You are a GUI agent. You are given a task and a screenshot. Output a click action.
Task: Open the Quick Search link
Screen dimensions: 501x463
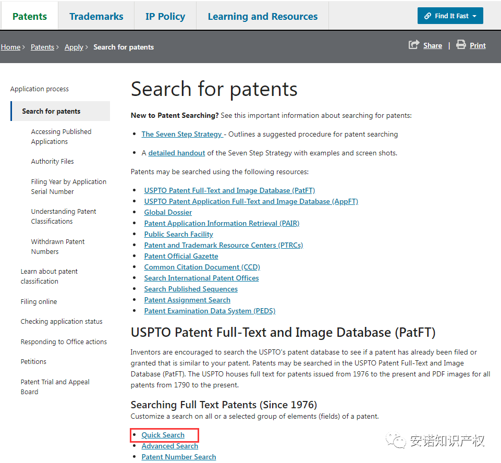click(163, 435)
